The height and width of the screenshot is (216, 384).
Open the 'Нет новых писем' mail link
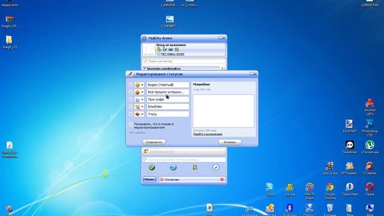(172, 53)
